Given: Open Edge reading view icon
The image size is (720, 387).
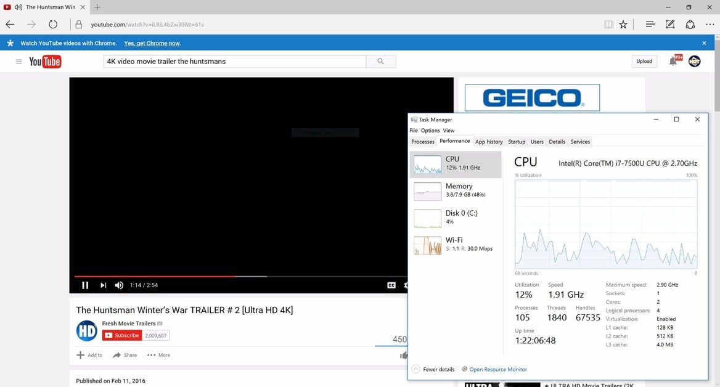Looking at the screenshot, I should pyautogui.click(x=608, y=24).
